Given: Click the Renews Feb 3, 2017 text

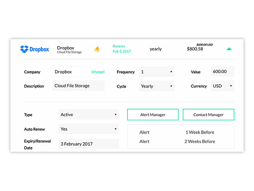Looking at the screenshot, I should [x=122, y=49].
